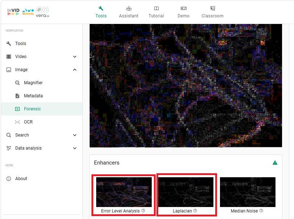
Task: Expand the Search section chevron
Action: [75, 135]
